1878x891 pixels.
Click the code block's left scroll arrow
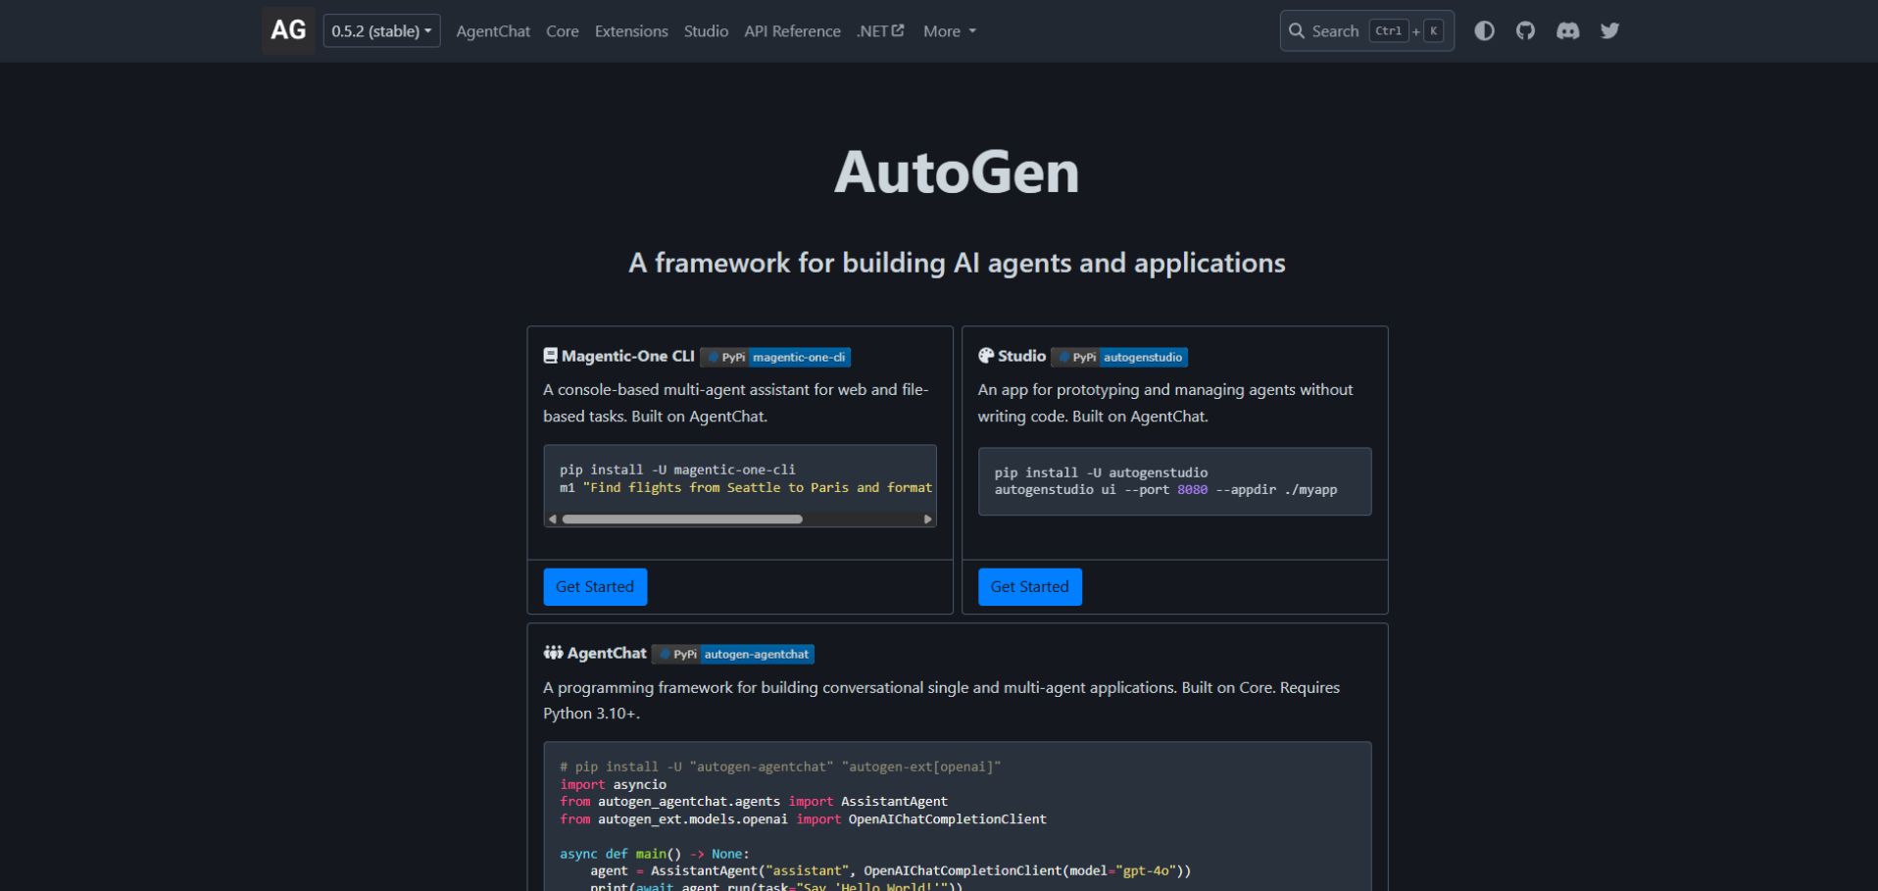point(553,520)
